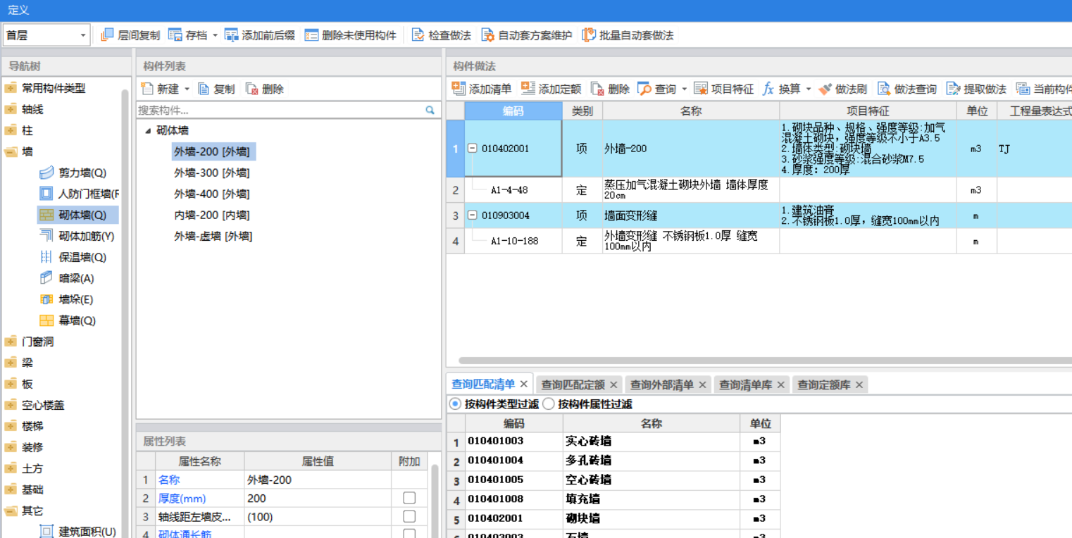This screenshot has width=1072, height=538.
Task: Collapse 砌体墙 tree node
Action: coord(148,131)
